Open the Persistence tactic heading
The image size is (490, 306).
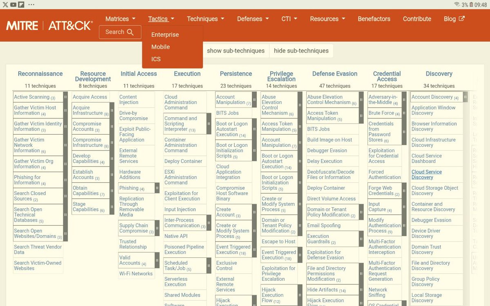[236, 74]
